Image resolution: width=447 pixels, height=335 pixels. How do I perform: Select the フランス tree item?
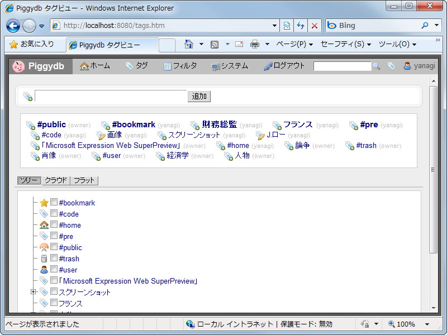point(70,303)
